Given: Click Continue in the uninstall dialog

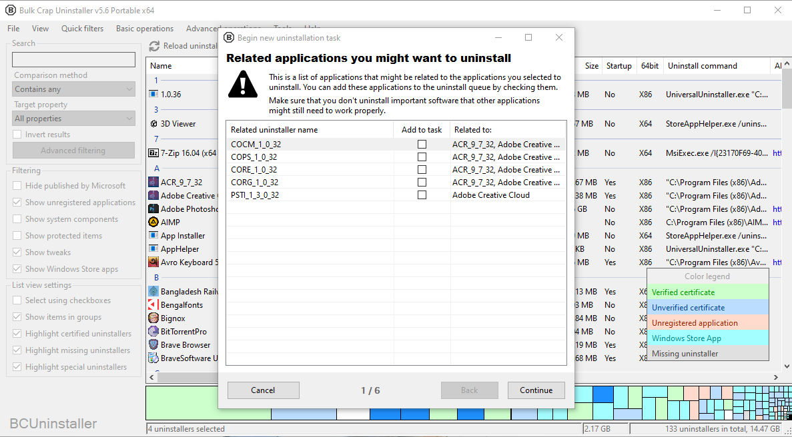Looking at the screenshot, I should coord(536,390).
